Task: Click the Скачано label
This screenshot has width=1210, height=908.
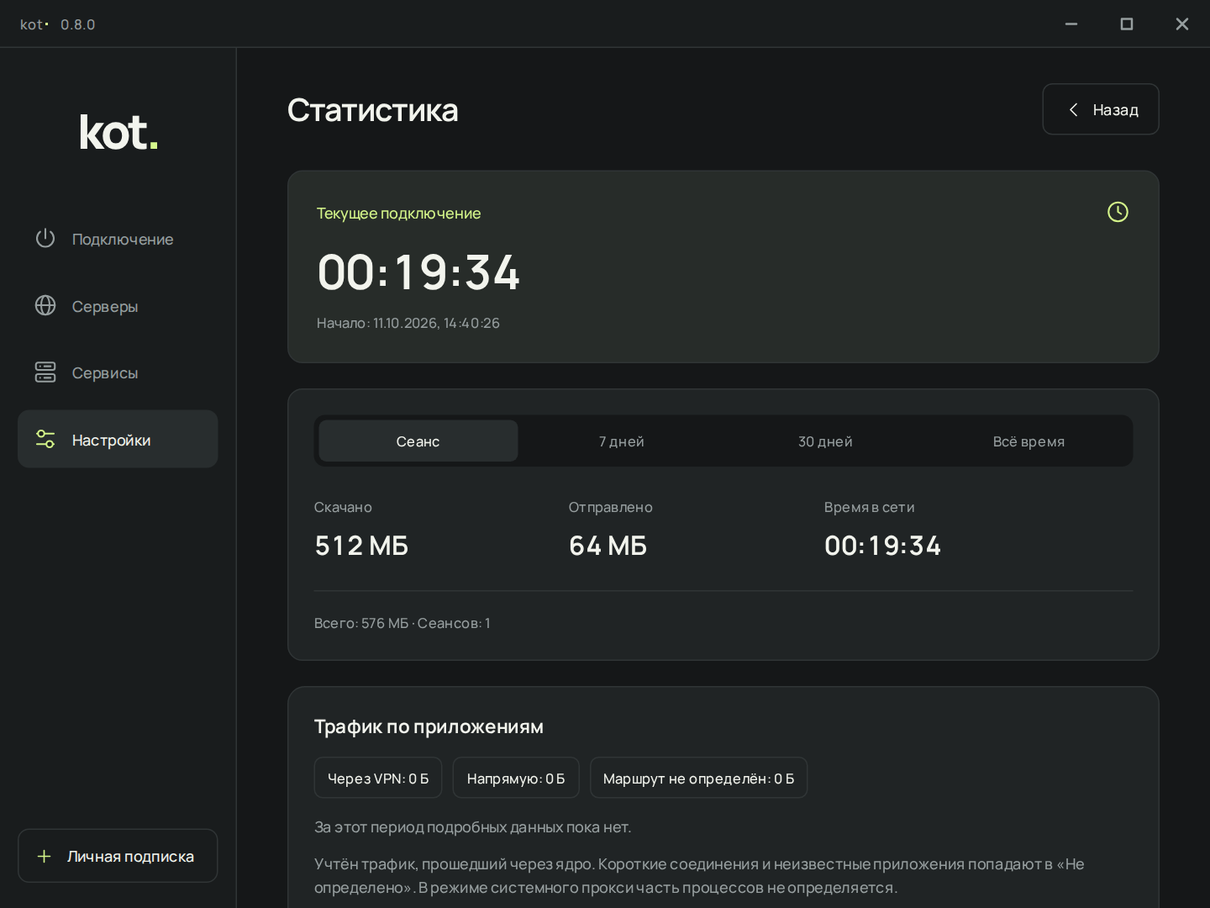Action: (x=343, y=507)
